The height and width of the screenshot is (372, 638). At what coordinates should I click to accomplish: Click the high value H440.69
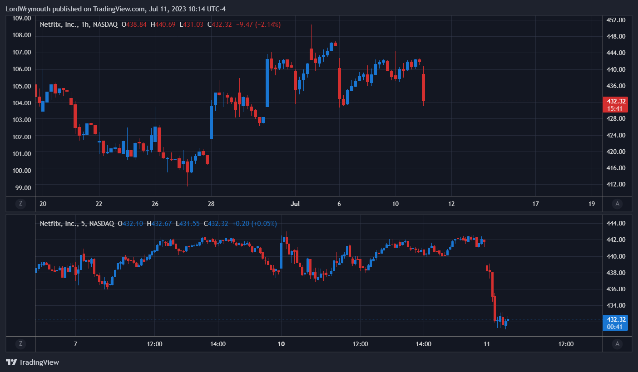point(163,24)
